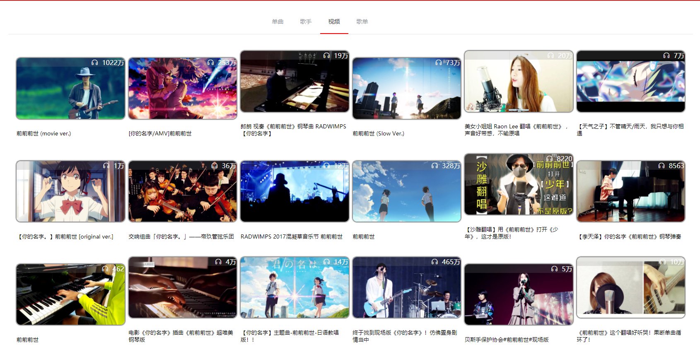Screen dimensions: 700x345
Task: Click the headphone icon beside 1万
Action: pos(106,166)
